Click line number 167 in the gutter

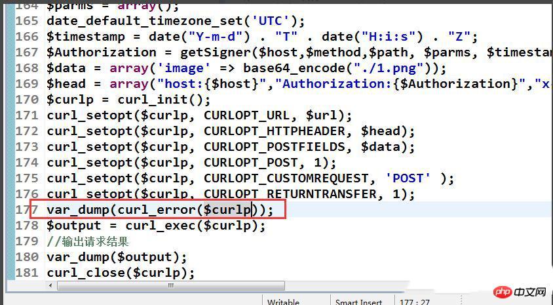(x=27, y=52)
